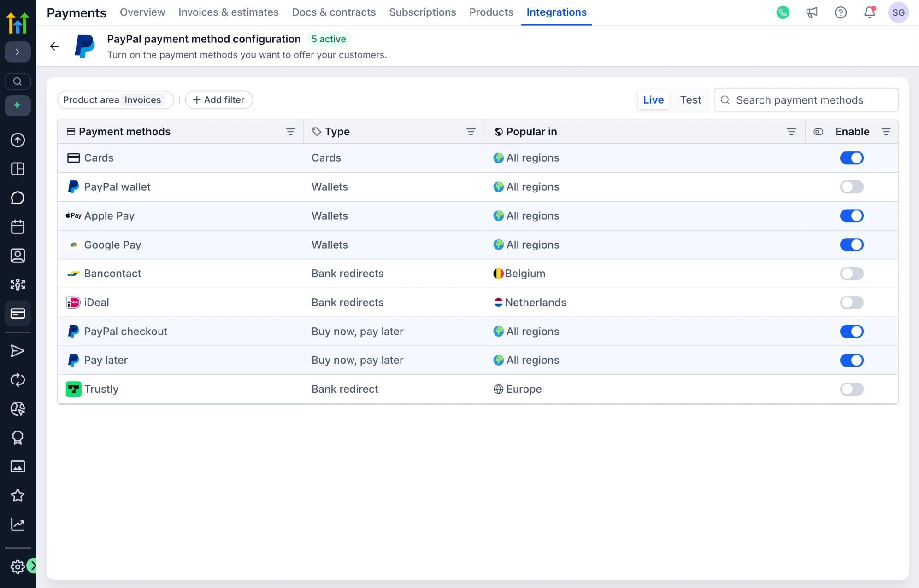The image size is (919, 588).
Task: Open the sidebar search icon
Action: click(x=18, y=82)
